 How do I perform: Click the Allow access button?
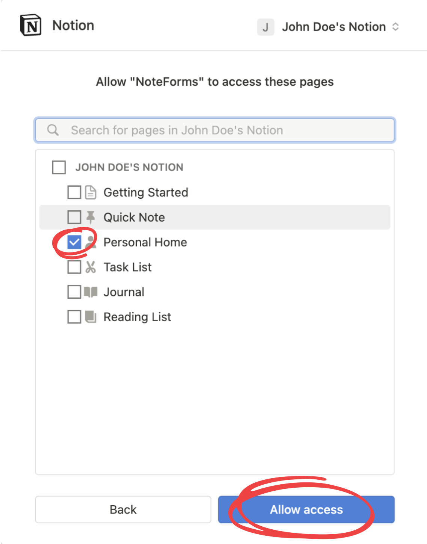pyautogui.click(x=306, y=509)
